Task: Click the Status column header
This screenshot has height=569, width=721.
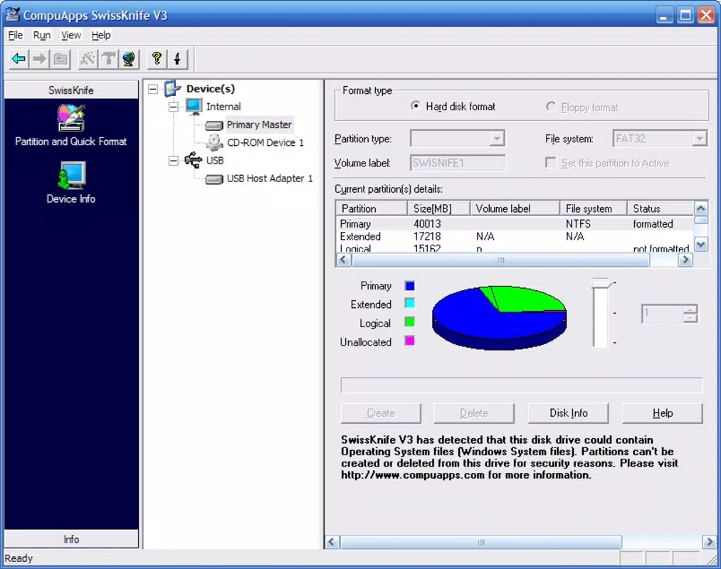Action: point(661,208)
